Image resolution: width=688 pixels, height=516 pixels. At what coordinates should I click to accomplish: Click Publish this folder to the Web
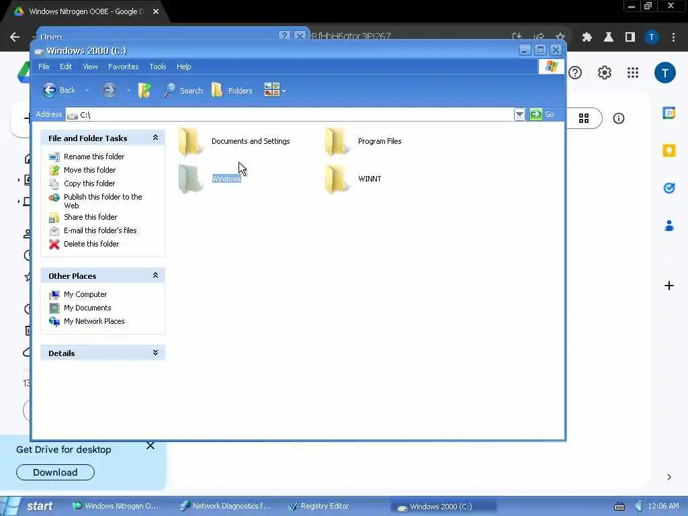click(x=103, y=201)
